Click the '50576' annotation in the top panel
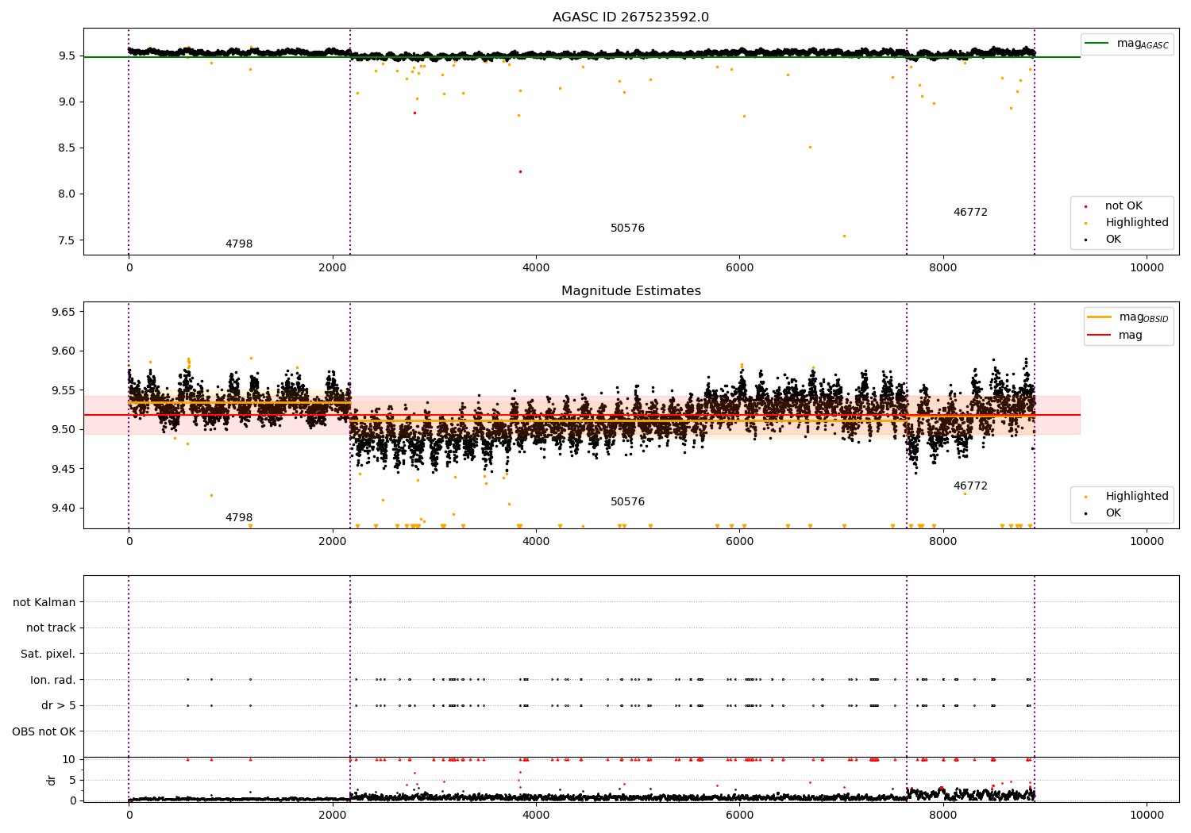The image size is (1191, 833). coord(627,228)
